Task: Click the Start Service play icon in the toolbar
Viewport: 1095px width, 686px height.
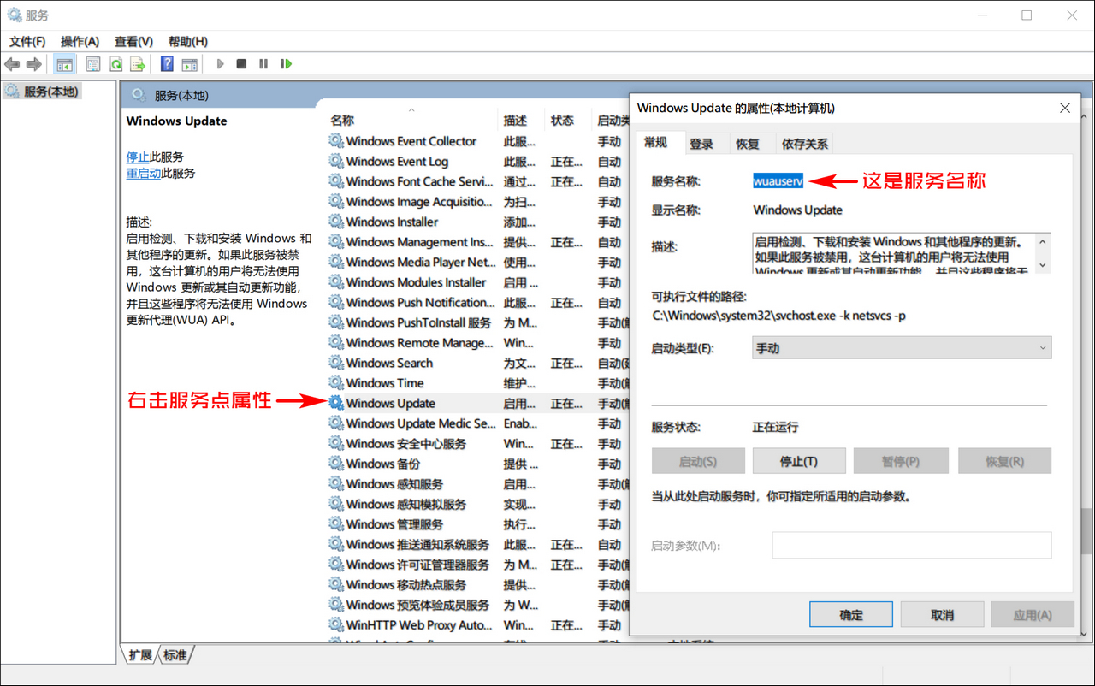Action: click(220, 64)
